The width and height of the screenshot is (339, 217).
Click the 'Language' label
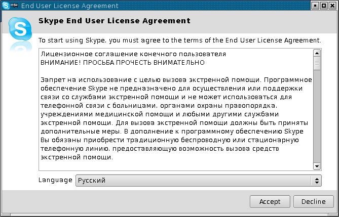pyautogui.click(x=55, y=180)
